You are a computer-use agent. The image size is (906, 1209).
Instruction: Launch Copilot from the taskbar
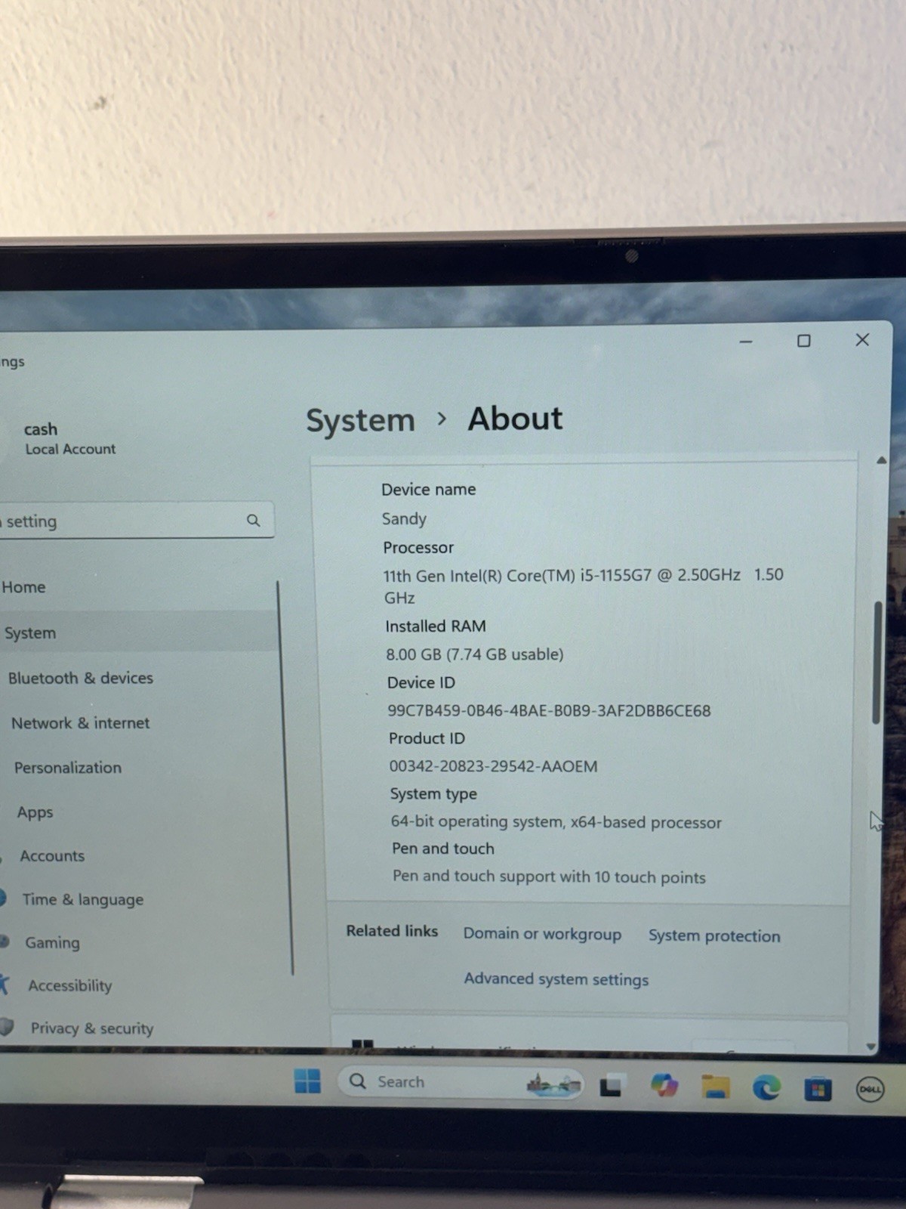coord(664,1086)
